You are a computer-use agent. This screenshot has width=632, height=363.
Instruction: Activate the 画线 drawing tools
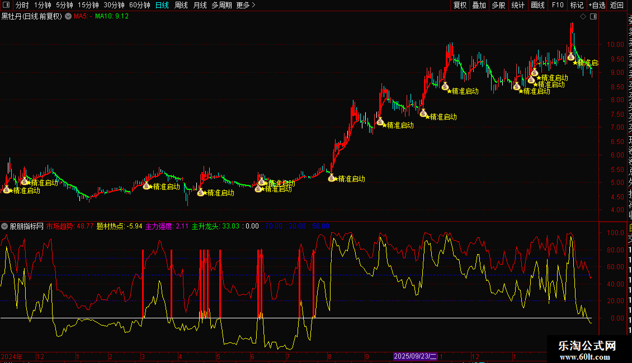537,5
